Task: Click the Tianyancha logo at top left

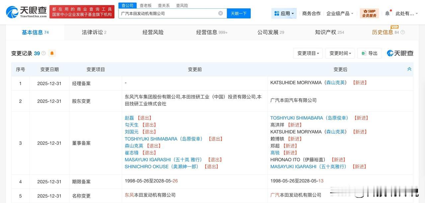Action: (x=26, y=12)
